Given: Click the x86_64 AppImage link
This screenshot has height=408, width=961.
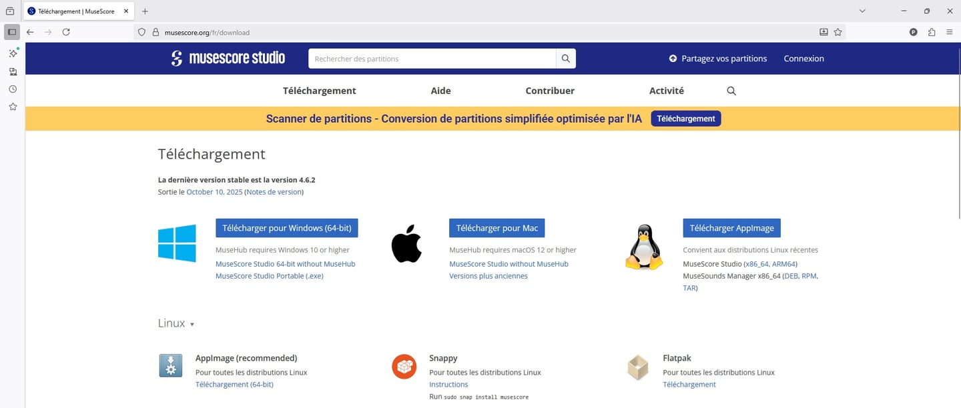Looking at the screenshot, I should click(x=757, y=264).
